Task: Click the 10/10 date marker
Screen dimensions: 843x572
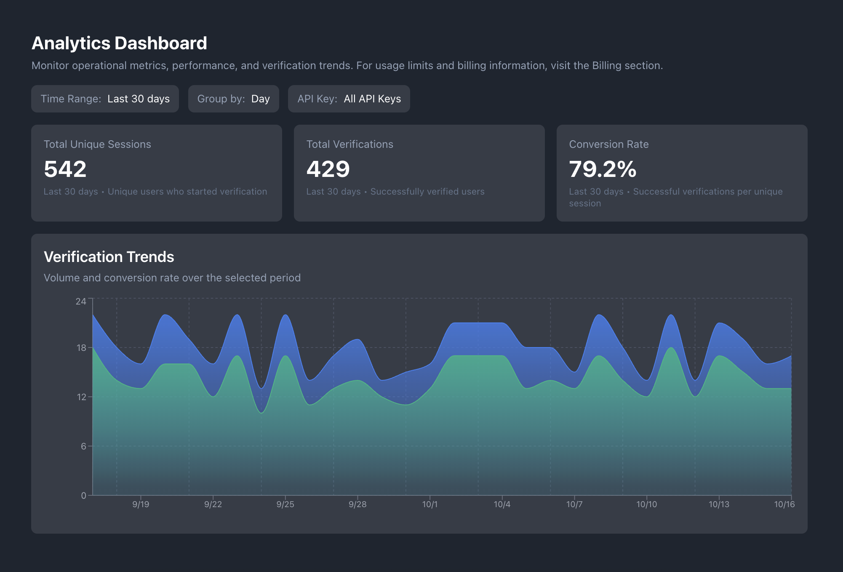Action: point(646,504)
